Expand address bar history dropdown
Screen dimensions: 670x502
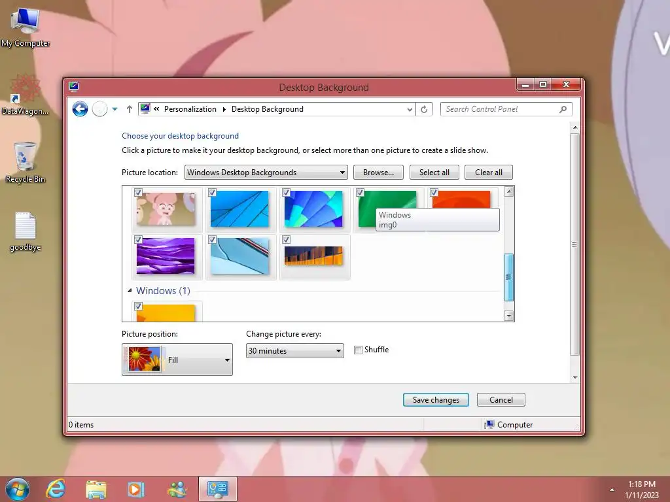click(x=410, y=109)
